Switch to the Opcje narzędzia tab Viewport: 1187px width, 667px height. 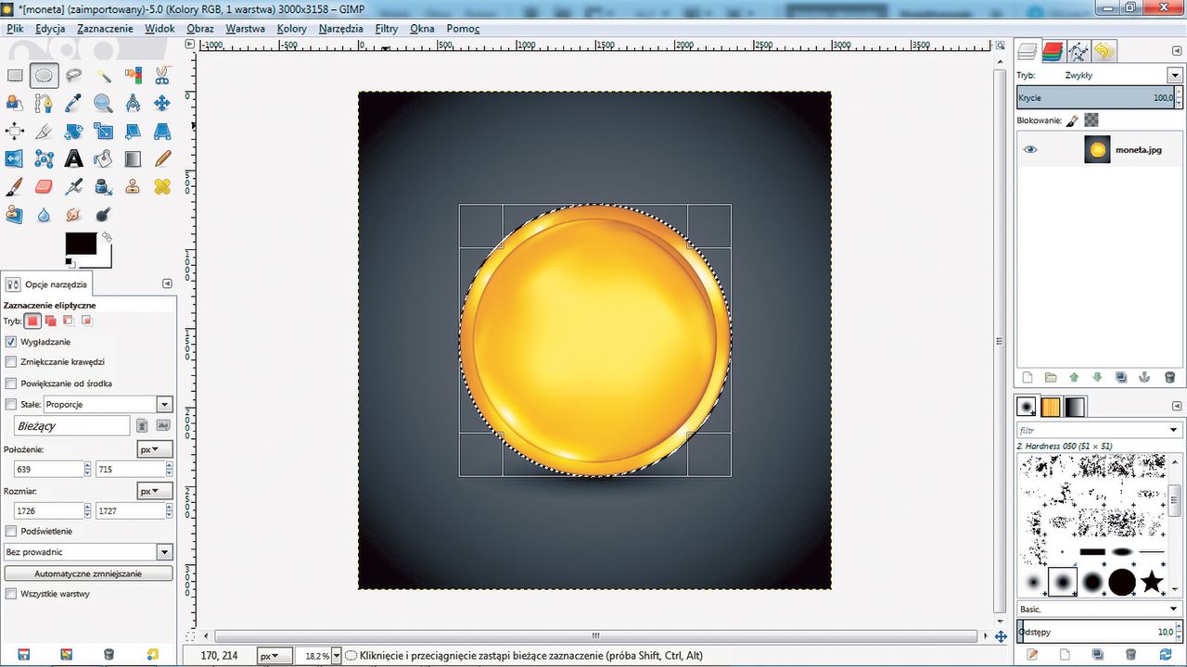47,284
